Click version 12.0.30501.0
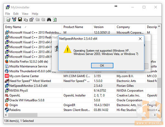 pos(102,32)
